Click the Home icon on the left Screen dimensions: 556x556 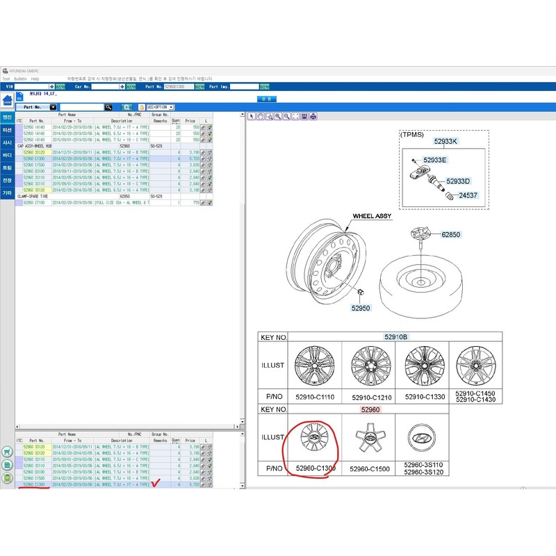7,99
